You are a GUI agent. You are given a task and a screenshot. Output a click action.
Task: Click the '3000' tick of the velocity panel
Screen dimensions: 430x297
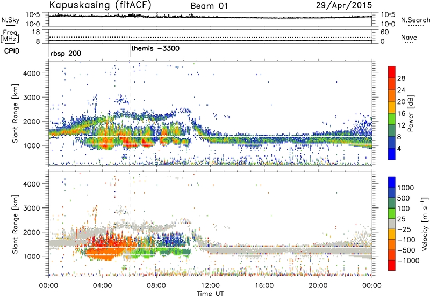[x=32, y=208]
